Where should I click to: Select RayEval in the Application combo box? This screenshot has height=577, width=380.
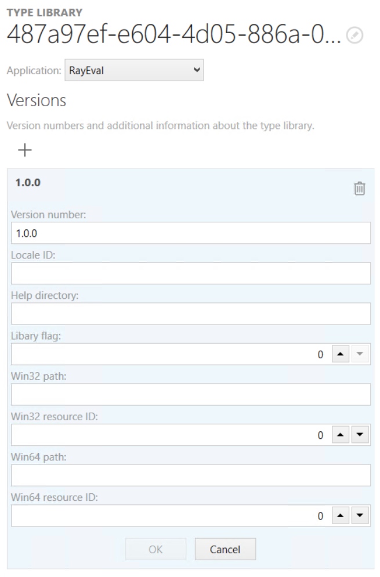[133, 70]
